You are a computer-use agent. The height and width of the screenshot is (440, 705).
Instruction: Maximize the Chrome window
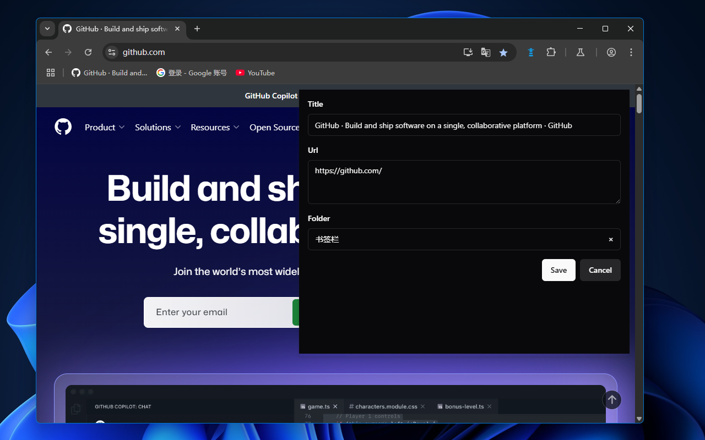(x=605, y=29)
